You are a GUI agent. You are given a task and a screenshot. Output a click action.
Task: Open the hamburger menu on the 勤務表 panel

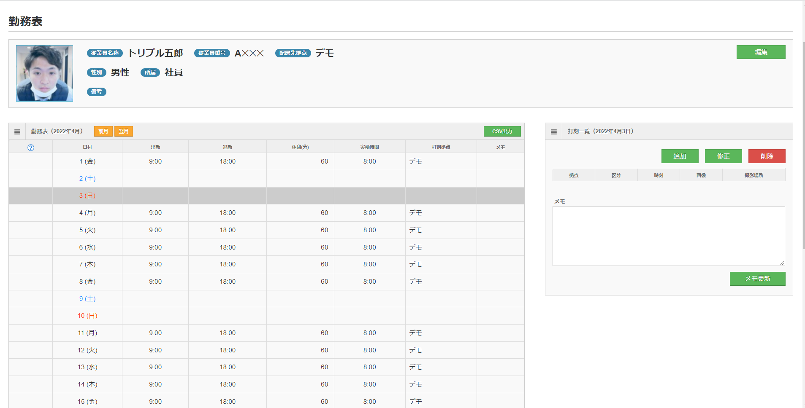coord(17,131)
